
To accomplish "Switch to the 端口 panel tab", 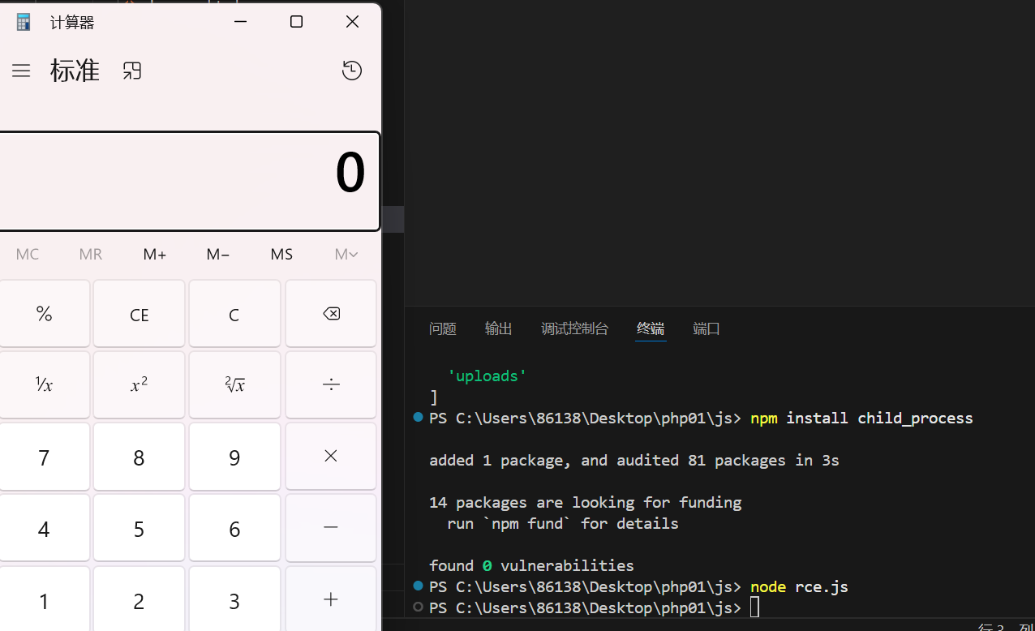I will 706,328.
